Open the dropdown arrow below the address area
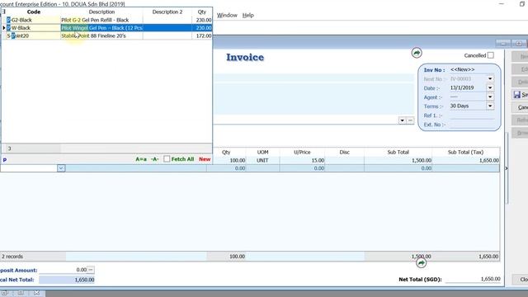 click(402, 120)
